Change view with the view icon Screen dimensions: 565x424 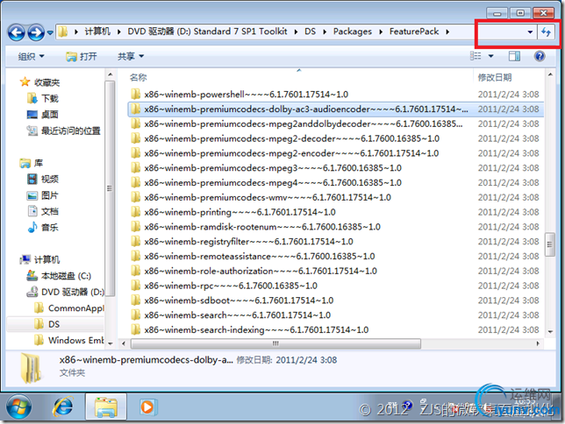(x=476, y=56)
